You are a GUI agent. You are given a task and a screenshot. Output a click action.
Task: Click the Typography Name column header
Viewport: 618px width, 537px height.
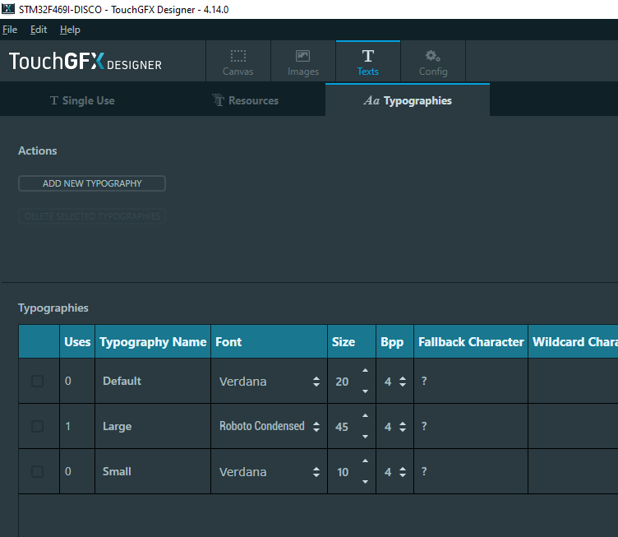153,342
